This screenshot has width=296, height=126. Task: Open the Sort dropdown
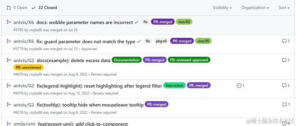[284, 8]
